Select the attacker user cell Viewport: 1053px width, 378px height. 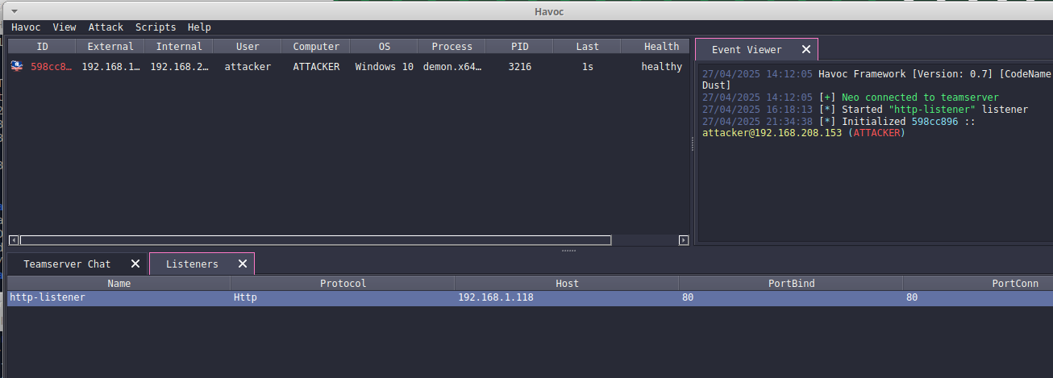tap(248, 67)
